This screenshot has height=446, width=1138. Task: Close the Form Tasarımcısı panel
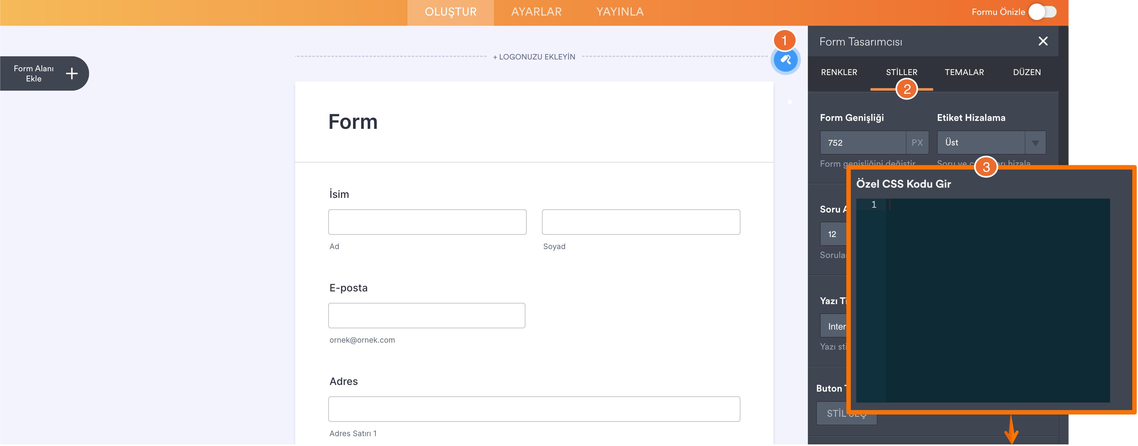pyautogui.click(x=1043, y=41)
